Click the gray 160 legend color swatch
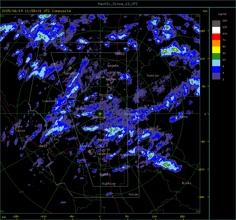The width and height of the screenshot is (236, 220). tap(216, 24)
